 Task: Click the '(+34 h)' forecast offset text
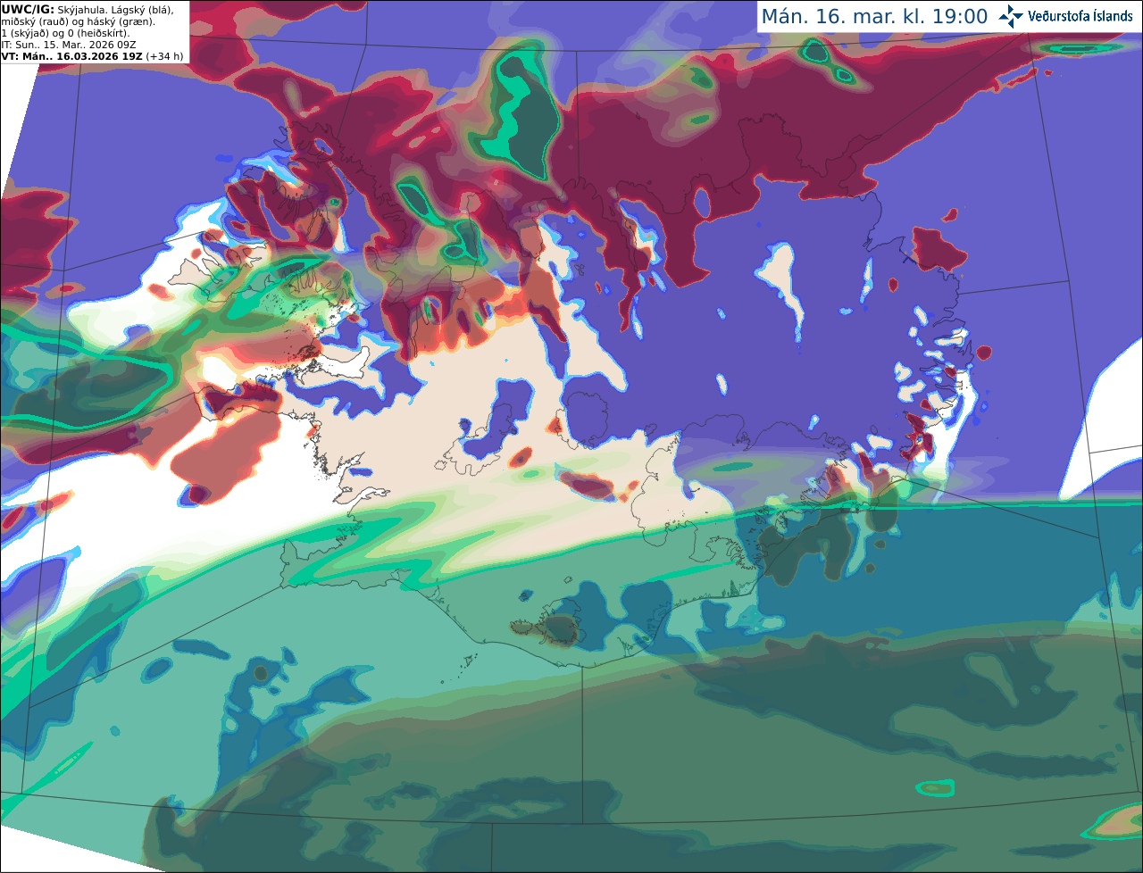[165, 56]
